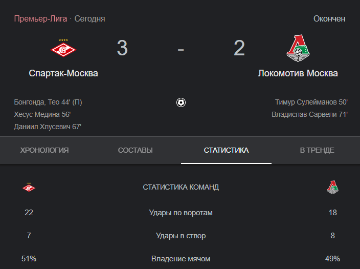The height and width of the screenshot is (269, 360).
Task: Click the small Spartak logo in statistics
Action: [29, 188]
